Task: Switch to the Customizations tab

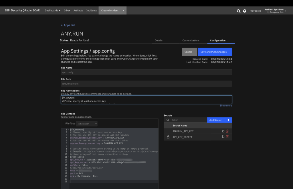Action: pyautogui.click(x=191, y=41)
